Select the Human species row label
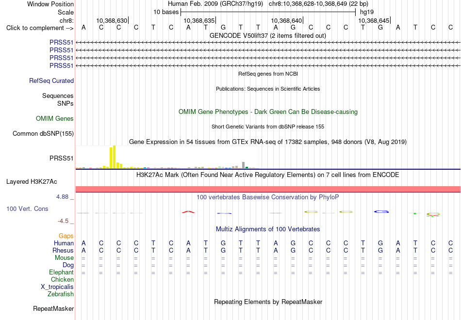The image size is (461, 320). pos(64,243)
